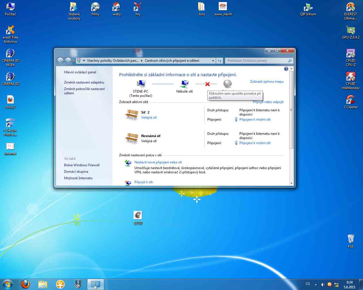Click the gray Internet globe icon
The height and width of the screenshot is (290, 363).
(227, 84)
